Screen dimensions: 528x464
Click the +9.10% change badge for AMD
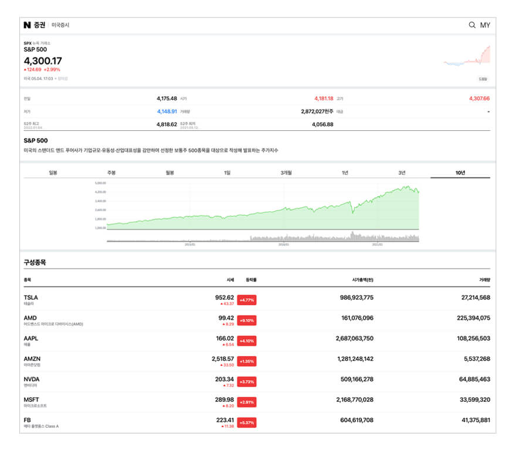tap(247, 320)
